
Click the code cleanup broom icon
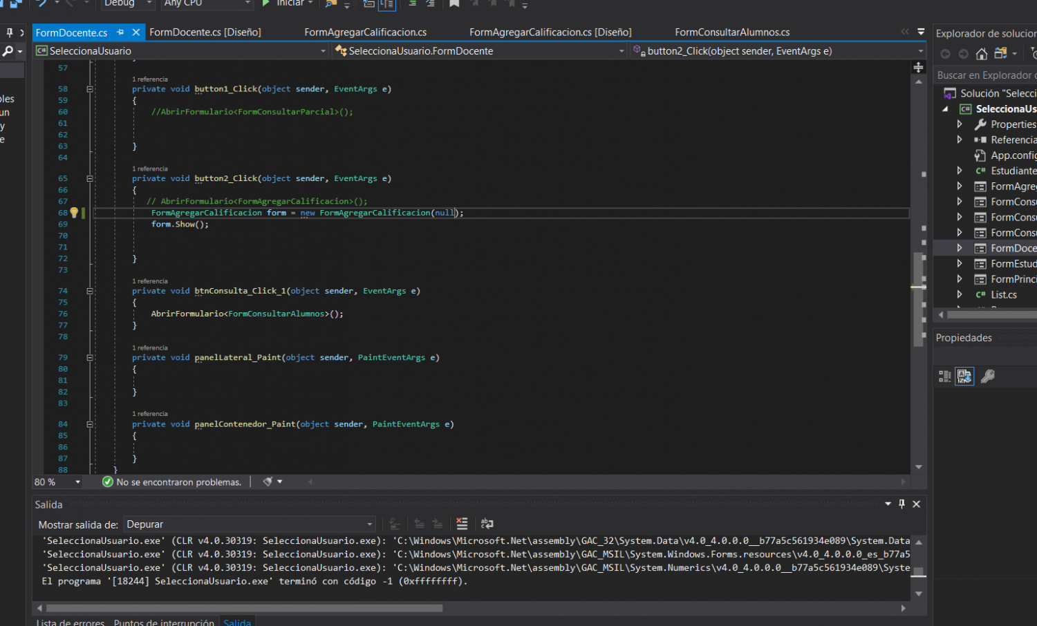[x=268, y=482]
